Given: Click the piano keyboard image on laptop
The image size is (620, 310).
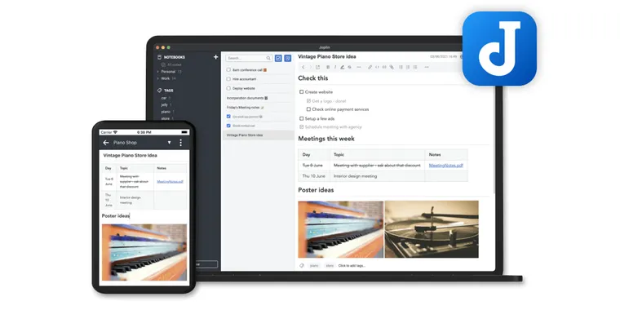Looking at the screenshot, I should (x=340, y=229).
